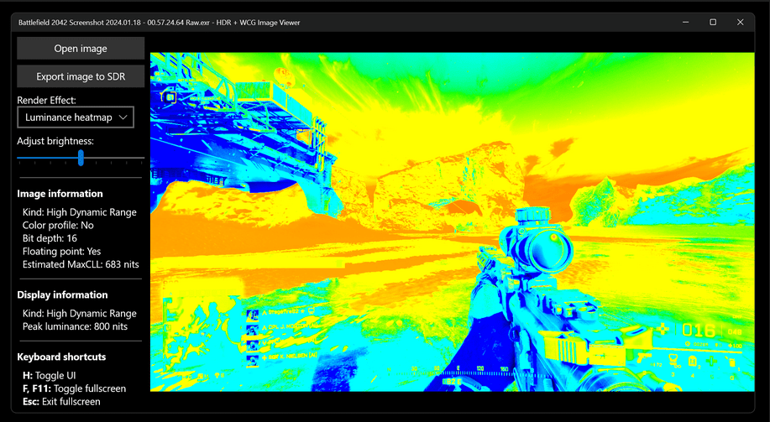The image size is (770, 422).
Task: Close the HDR Image Viewer window
Action: tap(741, 22)
